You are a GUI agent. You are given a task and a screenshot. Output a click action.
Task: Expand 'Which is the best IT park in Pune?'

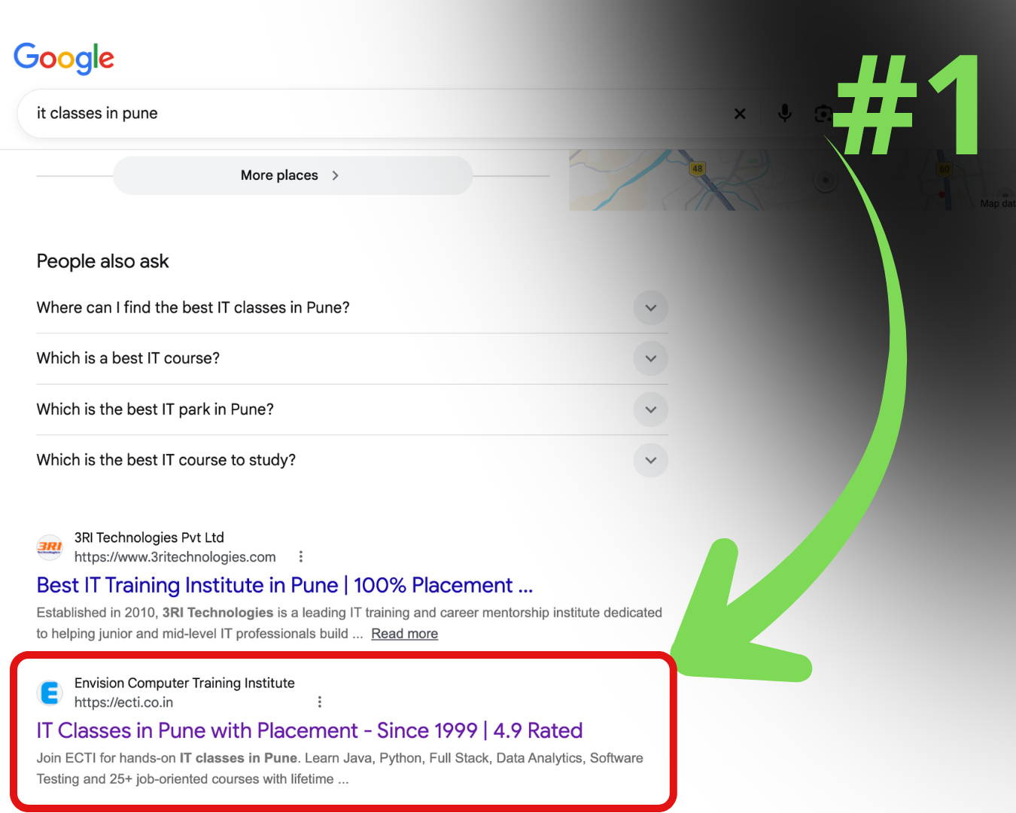point(352,410)
